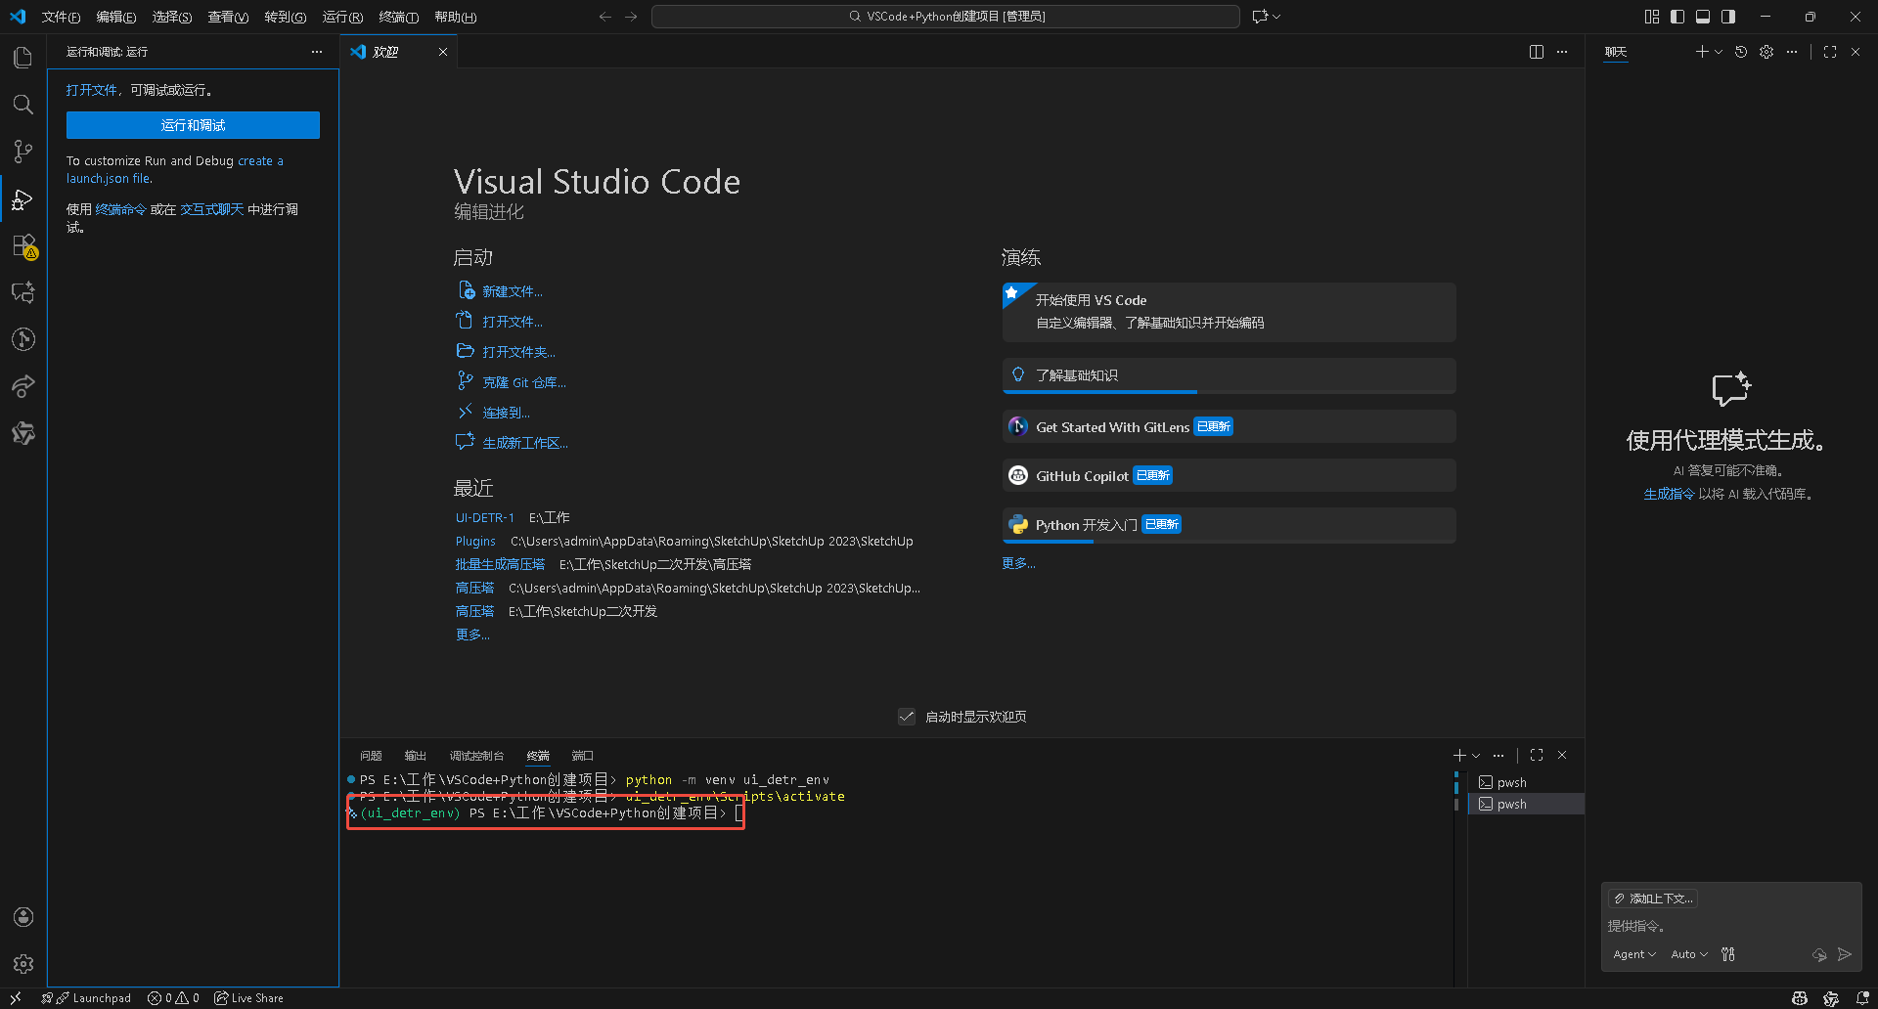This screenshot has height=1009, width=1878.
Task: Click the 新建文件... link
Action: [x=512, y=291]
